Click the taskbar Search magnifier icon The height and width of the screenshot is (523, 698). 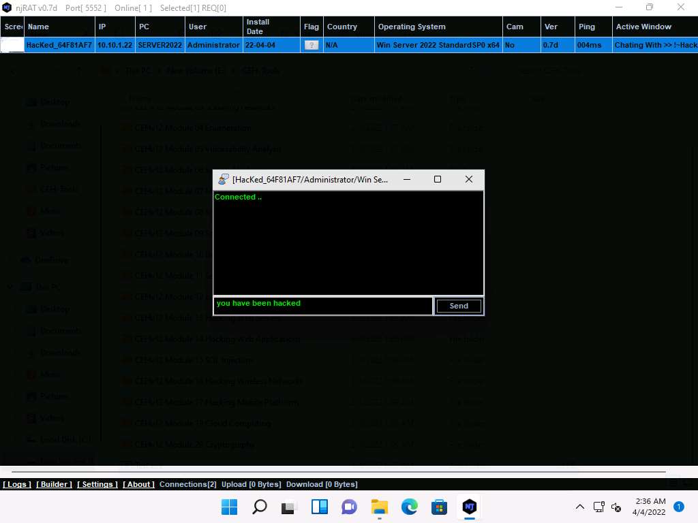tap(260, 507)
